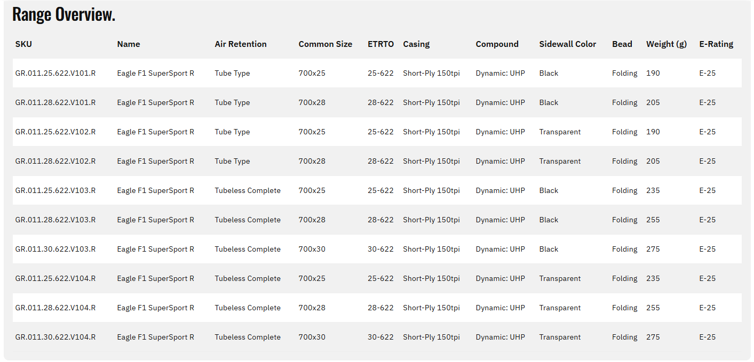Select SKU GR.011.25.622.V101.R
This screenshot has height=362, width=754.
click(x=55, y=74)
